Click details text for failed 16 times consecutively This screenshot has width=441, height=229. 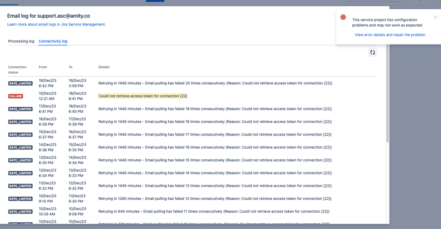coord(215,147)
